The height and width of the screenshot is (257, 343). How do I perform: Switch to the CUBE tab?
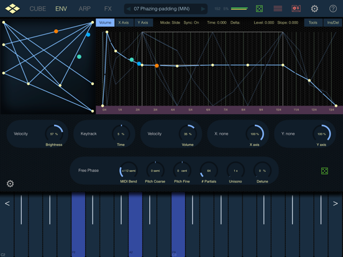point(38,9)
